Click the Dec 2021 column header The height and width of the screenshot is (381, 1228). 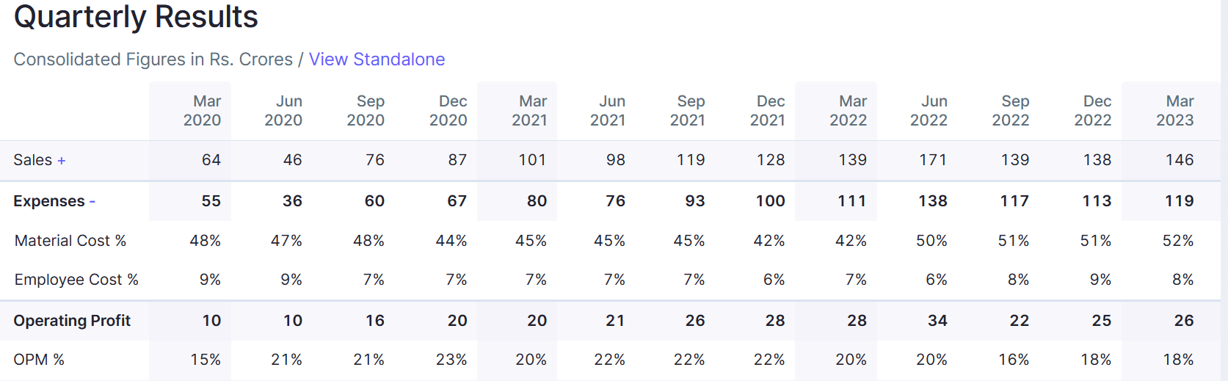tap(768, 111)
